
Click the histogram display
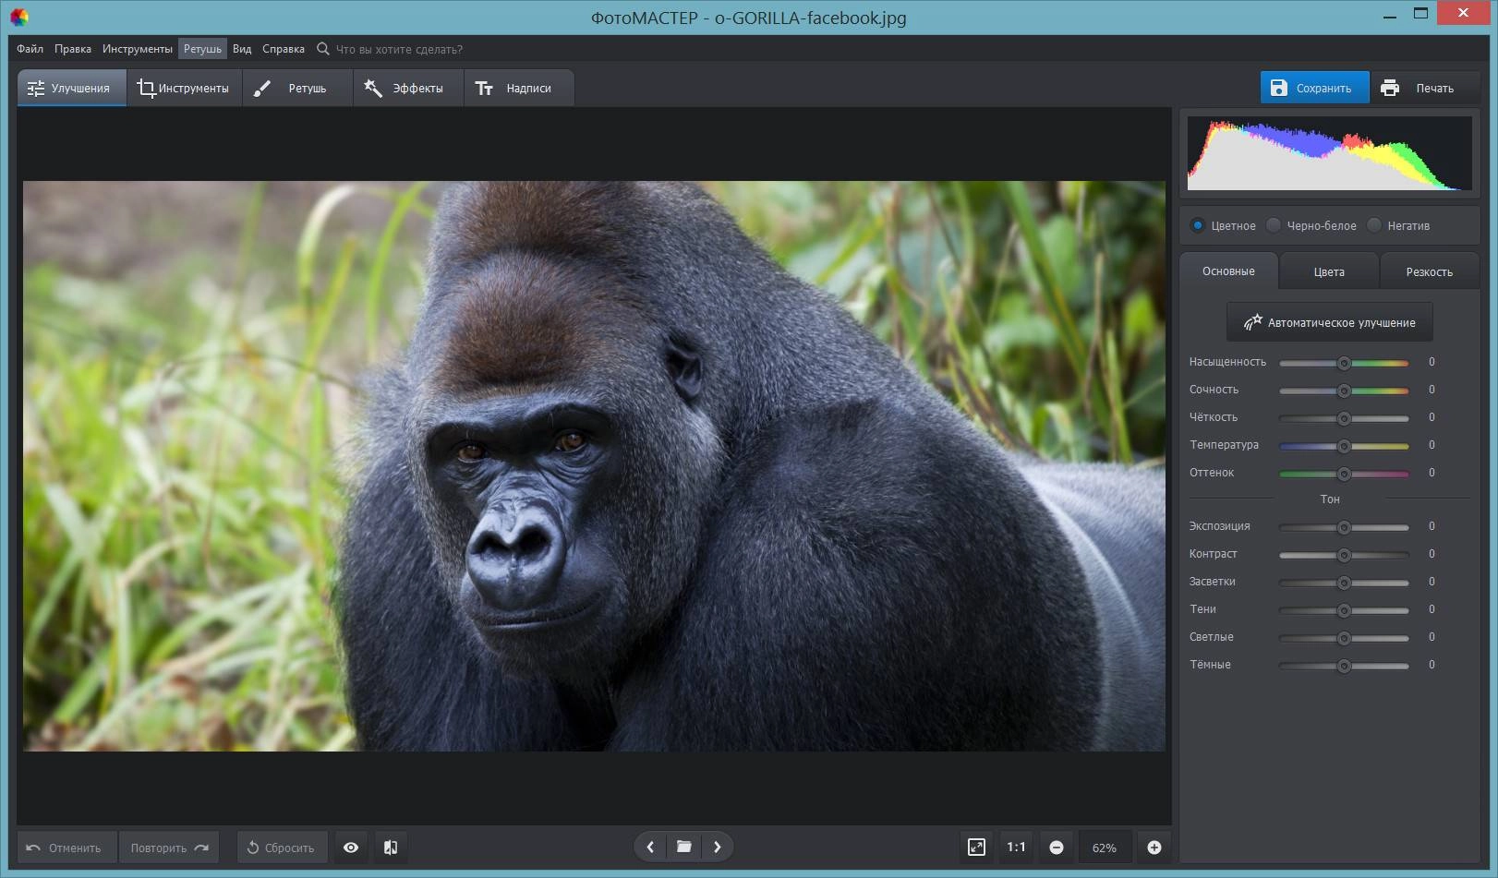(x=1329, y=153)
